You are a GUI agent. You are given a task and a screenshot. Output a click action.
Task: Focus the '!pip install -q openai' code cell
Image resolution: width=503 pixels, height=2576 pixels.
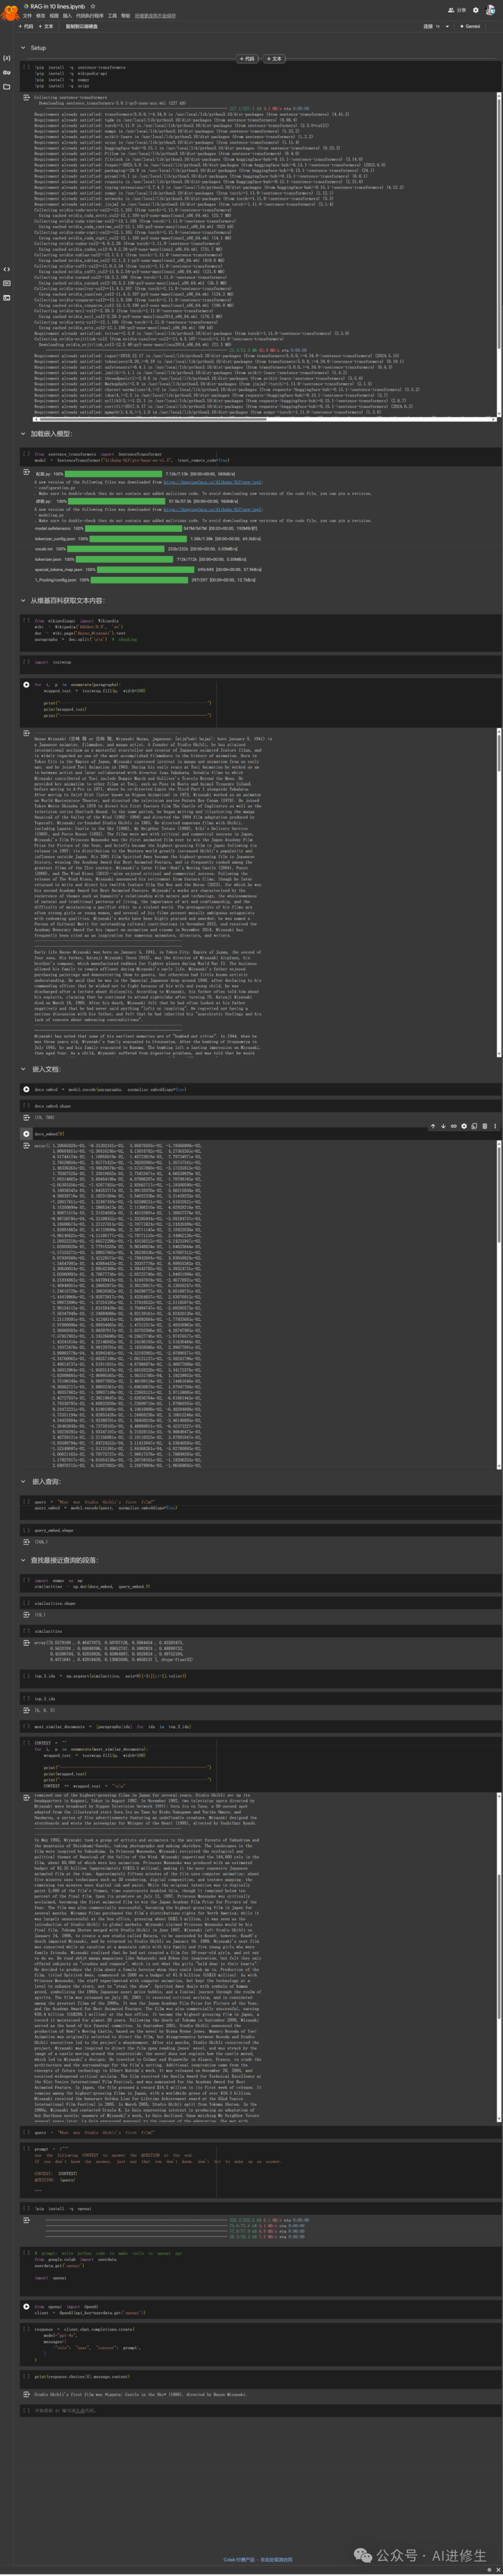point(260,2209)
